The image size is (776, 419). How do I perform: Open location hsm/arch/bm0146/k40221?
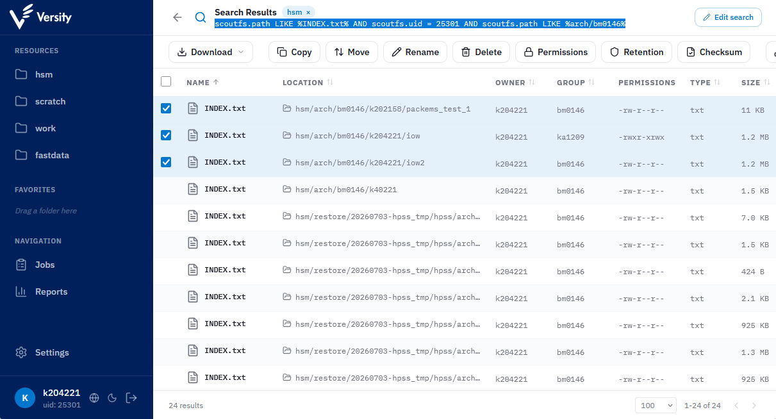[x=346, y=190]
